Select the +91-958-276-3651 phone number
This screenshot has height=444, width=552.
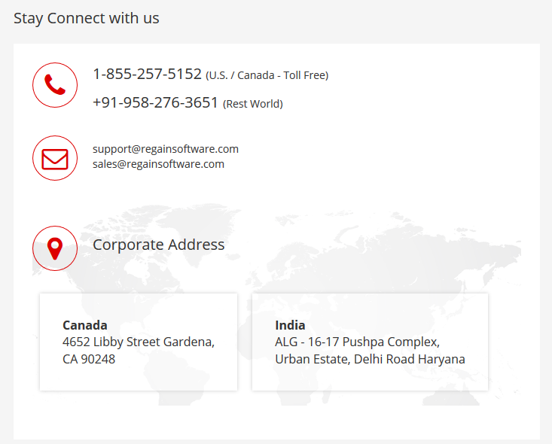[x=155, y=103]
